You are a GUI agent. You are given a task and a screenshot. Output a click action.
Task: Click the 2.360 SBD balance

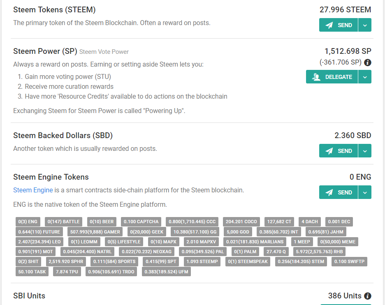tap(353, 136)
